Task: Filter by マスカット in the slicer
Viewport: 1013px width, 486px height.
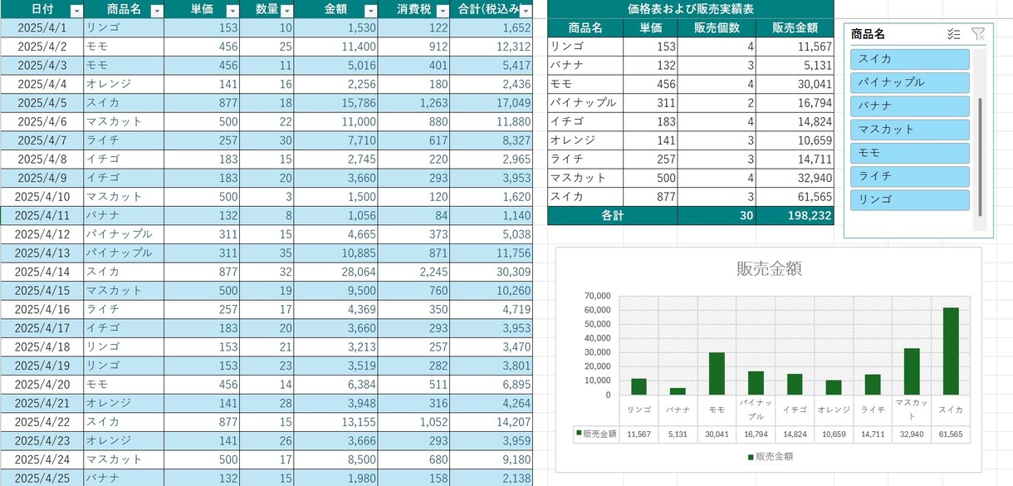Action: tap(910, 130)
